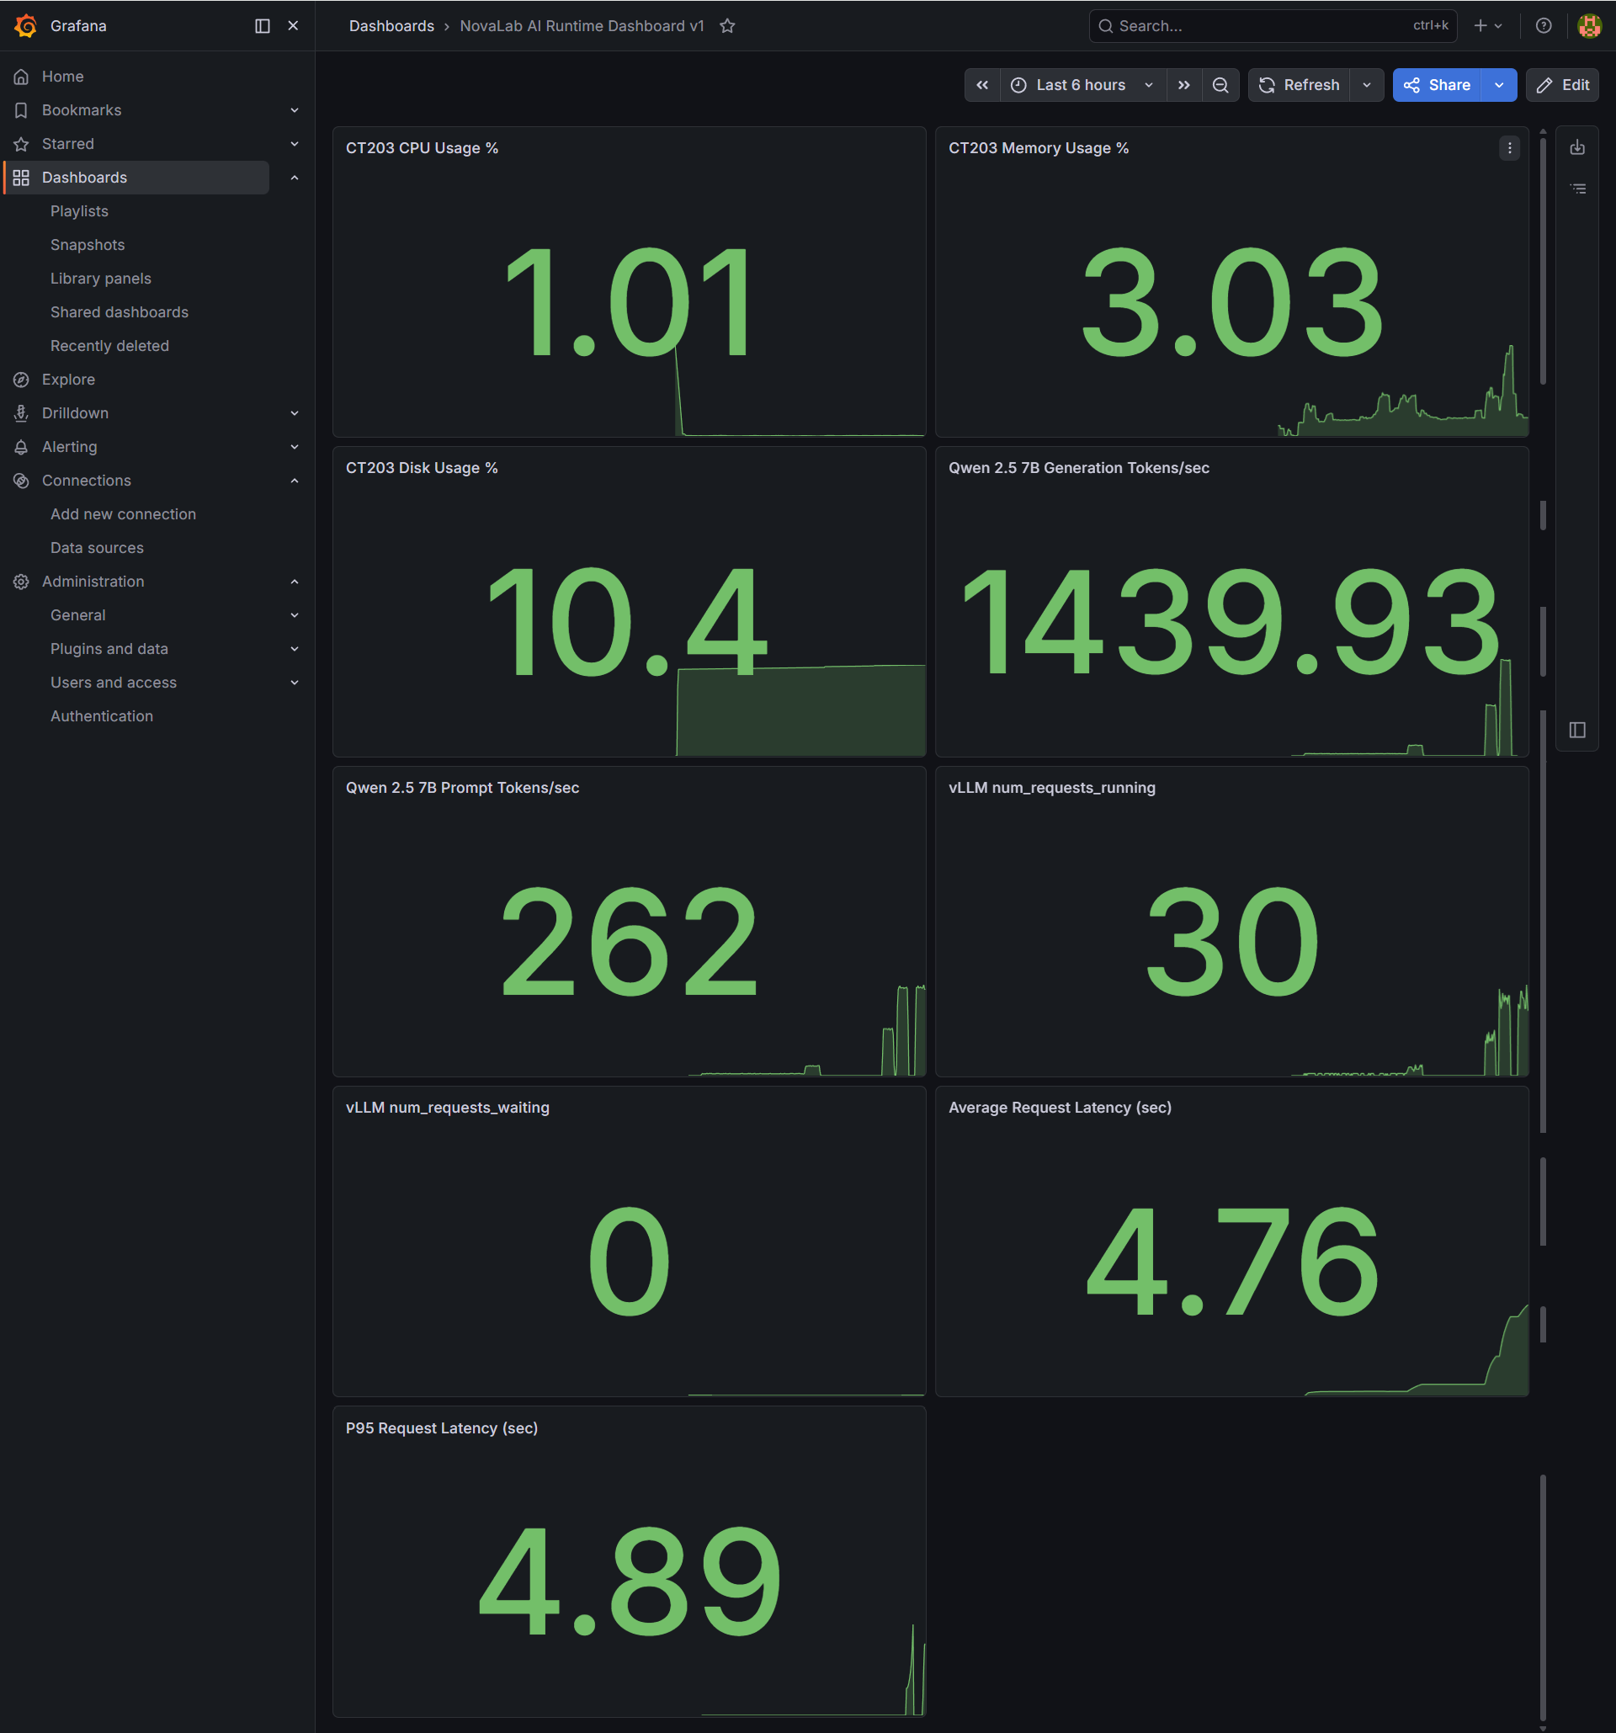
Task: Go to Home in sidebar
Action: pos(63,77)
